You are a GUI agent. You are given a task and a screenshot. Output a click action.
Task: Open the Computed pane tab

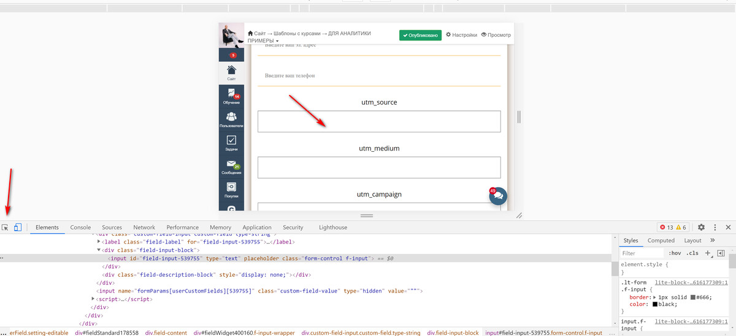661,241
